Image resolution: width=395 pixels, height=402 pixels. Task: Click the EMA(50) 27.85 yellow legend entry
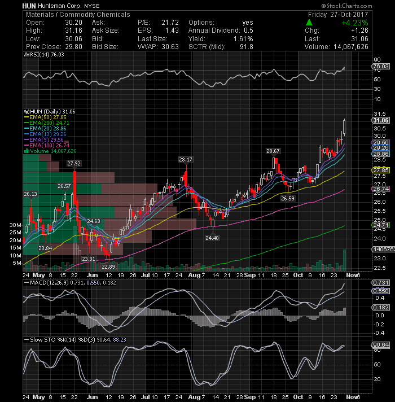[x=45, y=117]
